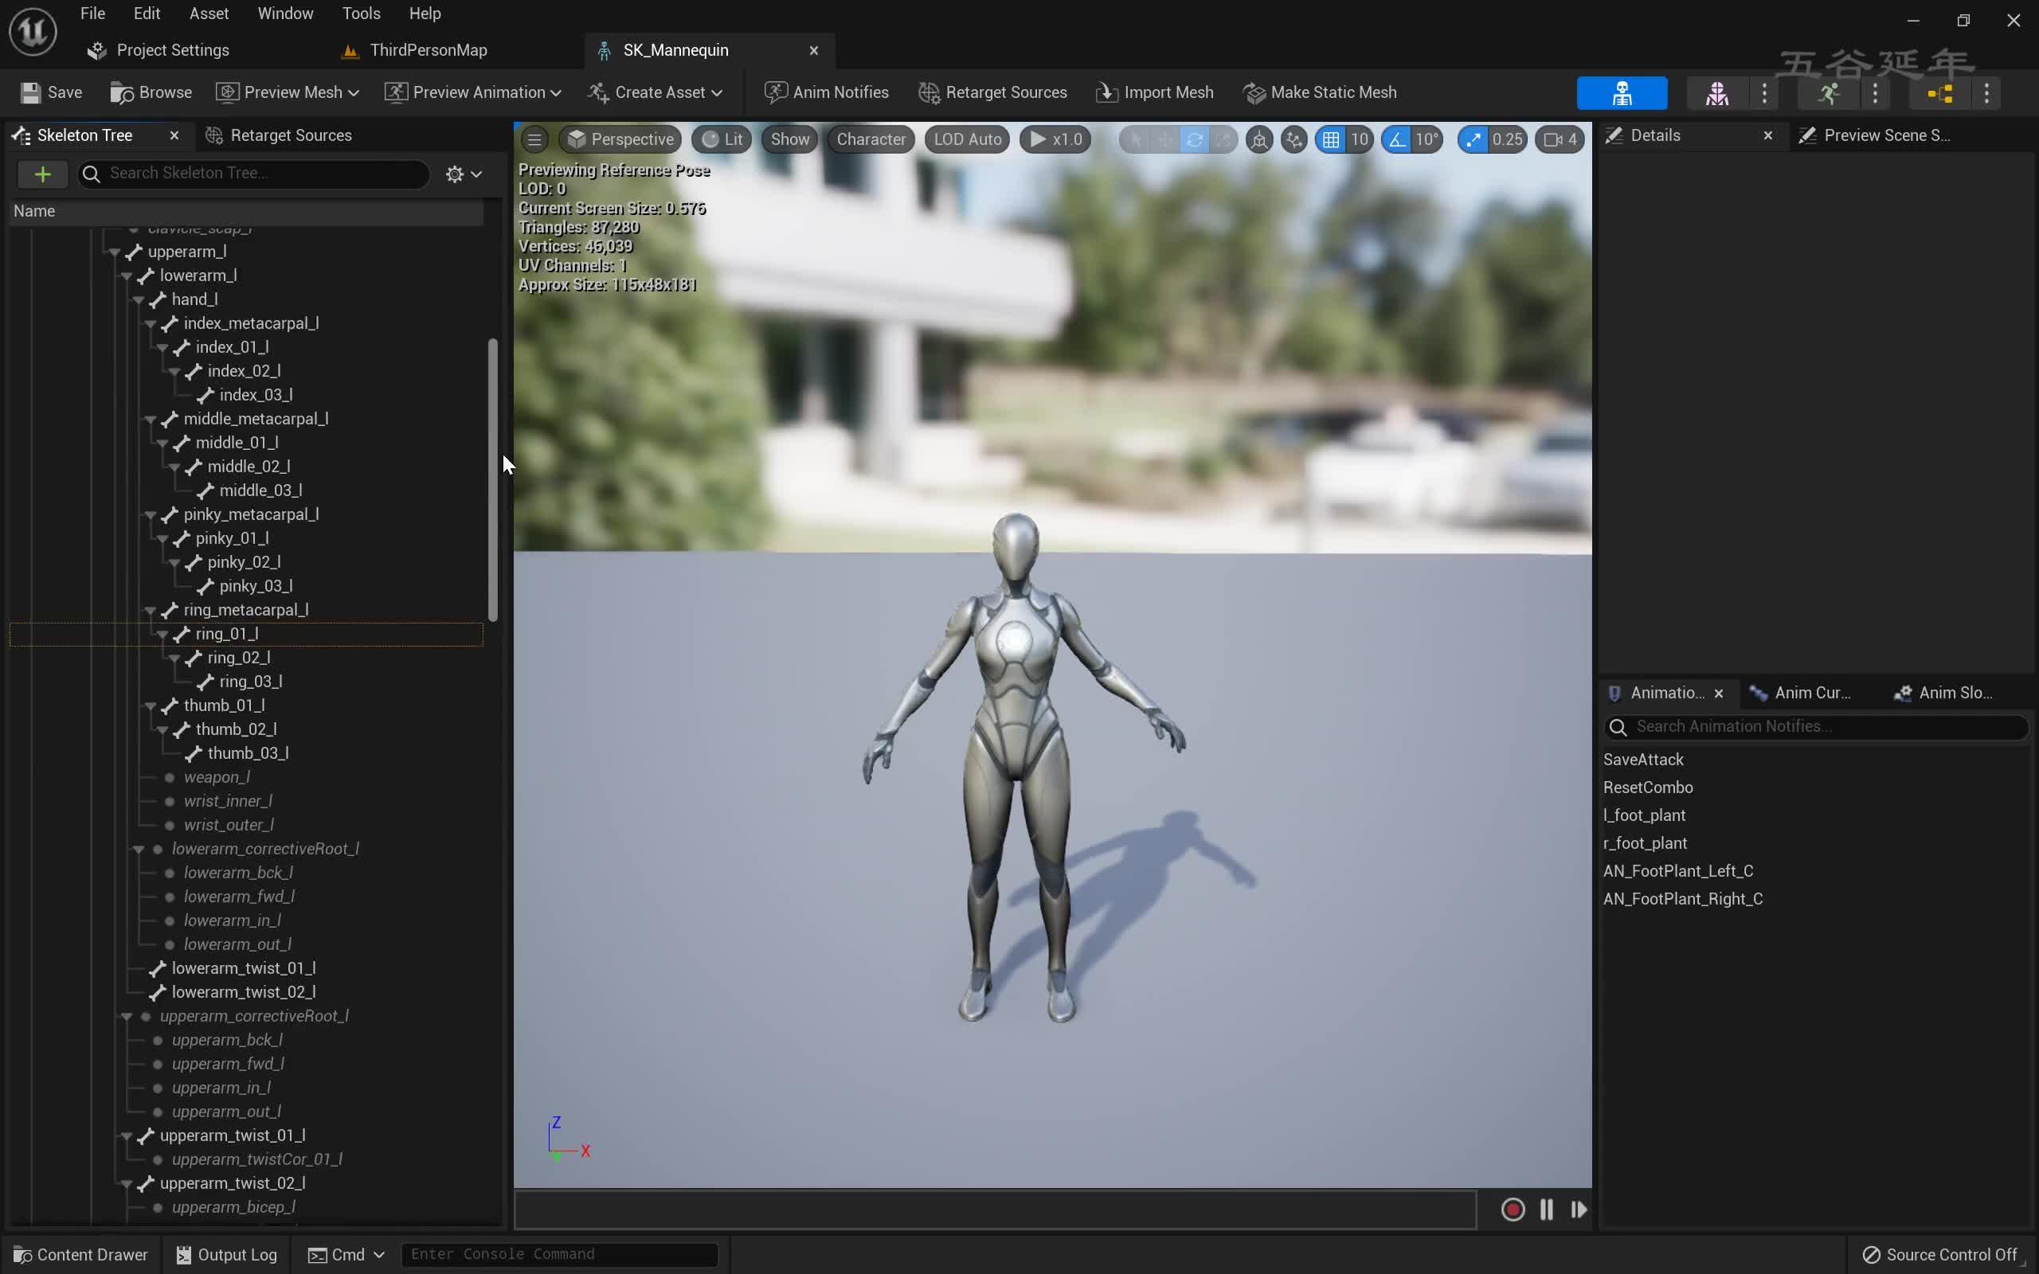This screenshot has height=1274, width=2039.
Task: Collapse the upperarm_correctiveRoot_l node
Action: (127, 1016)
